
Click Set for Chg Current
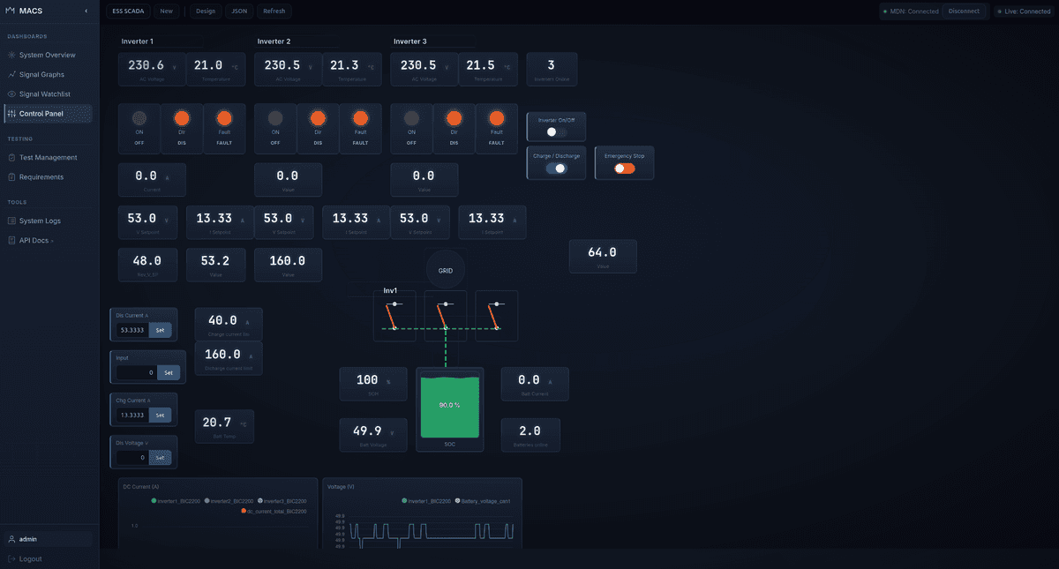coord(161,415)
